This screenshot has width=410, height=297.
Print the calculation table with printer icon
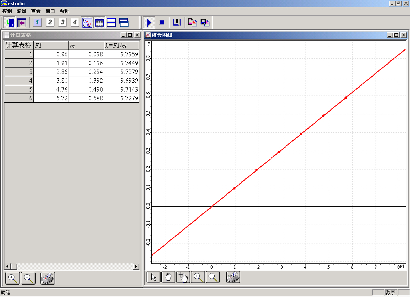tap(48, 278)
